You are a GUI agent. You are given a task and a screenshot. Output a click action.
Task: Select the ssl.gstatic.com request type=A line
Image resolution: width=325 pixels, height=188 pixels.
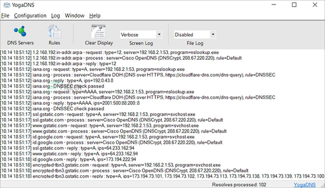click(x=98, y=114)
